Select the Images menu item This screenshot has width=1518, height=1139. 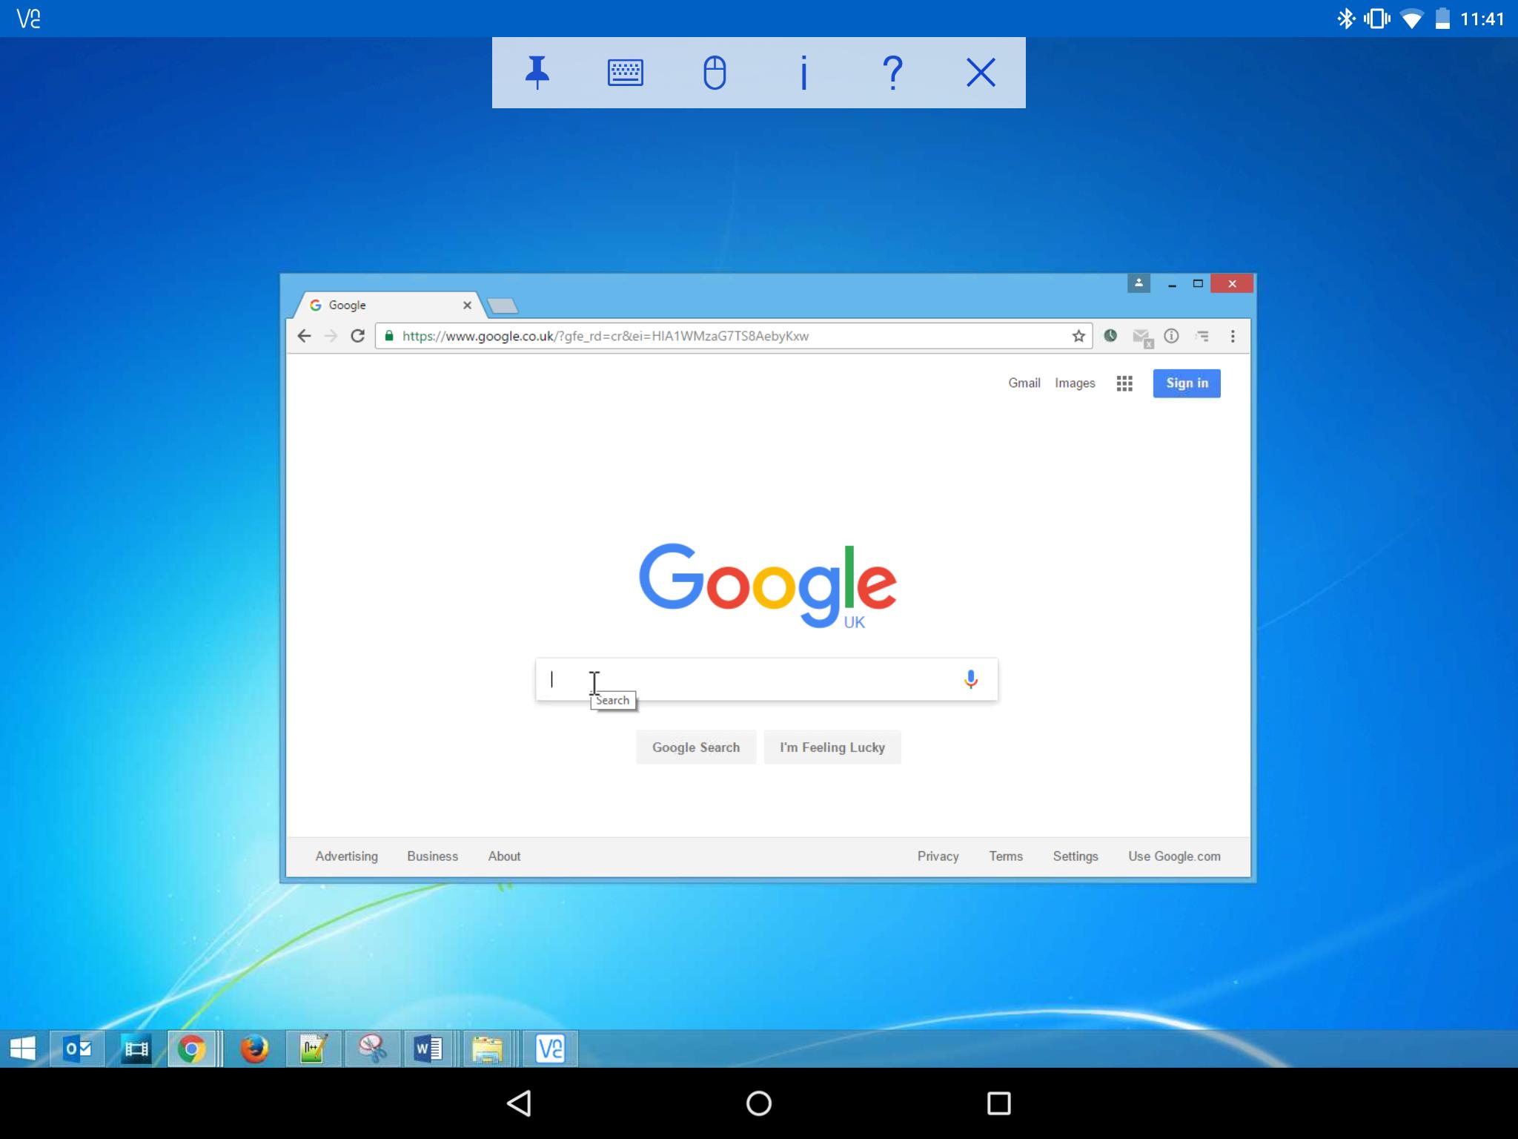(1075, 383)
